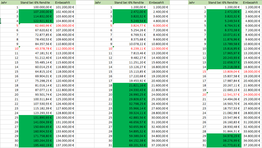Select the green cell 64.152,38 €
The width and height of the screenshot is (262, 148).
coord(130,141)
